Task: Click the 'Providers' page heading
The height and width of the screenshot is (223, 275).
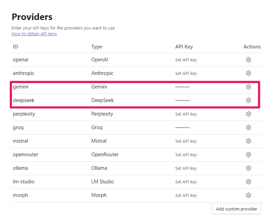Action: pos(32,17)
